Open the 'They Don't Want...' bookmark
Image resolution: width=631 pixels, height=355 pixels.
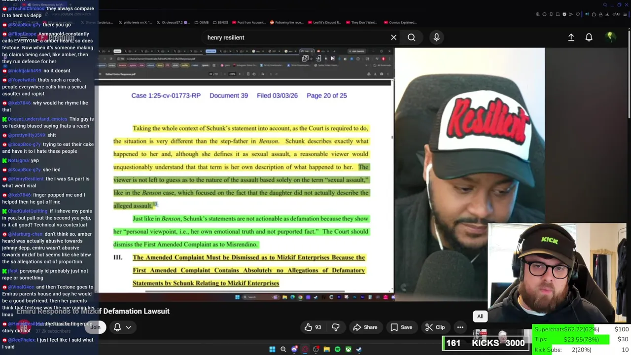361,22
